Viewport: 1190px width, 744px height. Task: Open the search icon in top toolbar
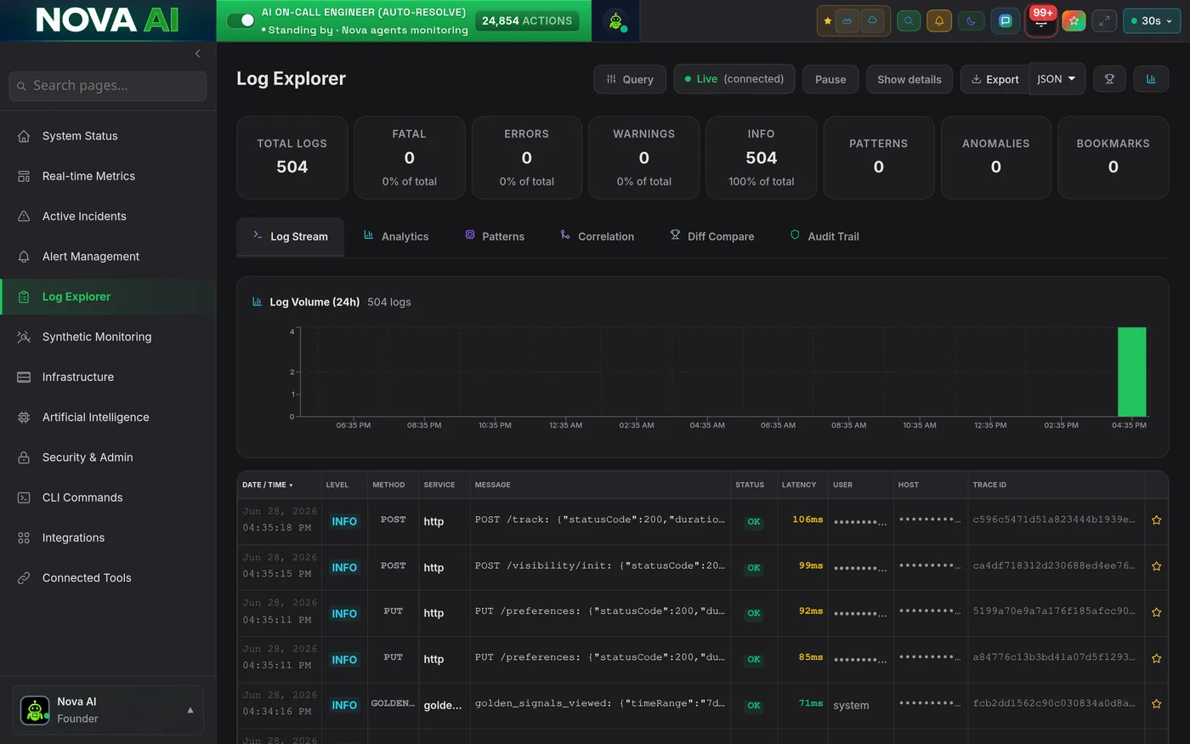coord(909,21)
